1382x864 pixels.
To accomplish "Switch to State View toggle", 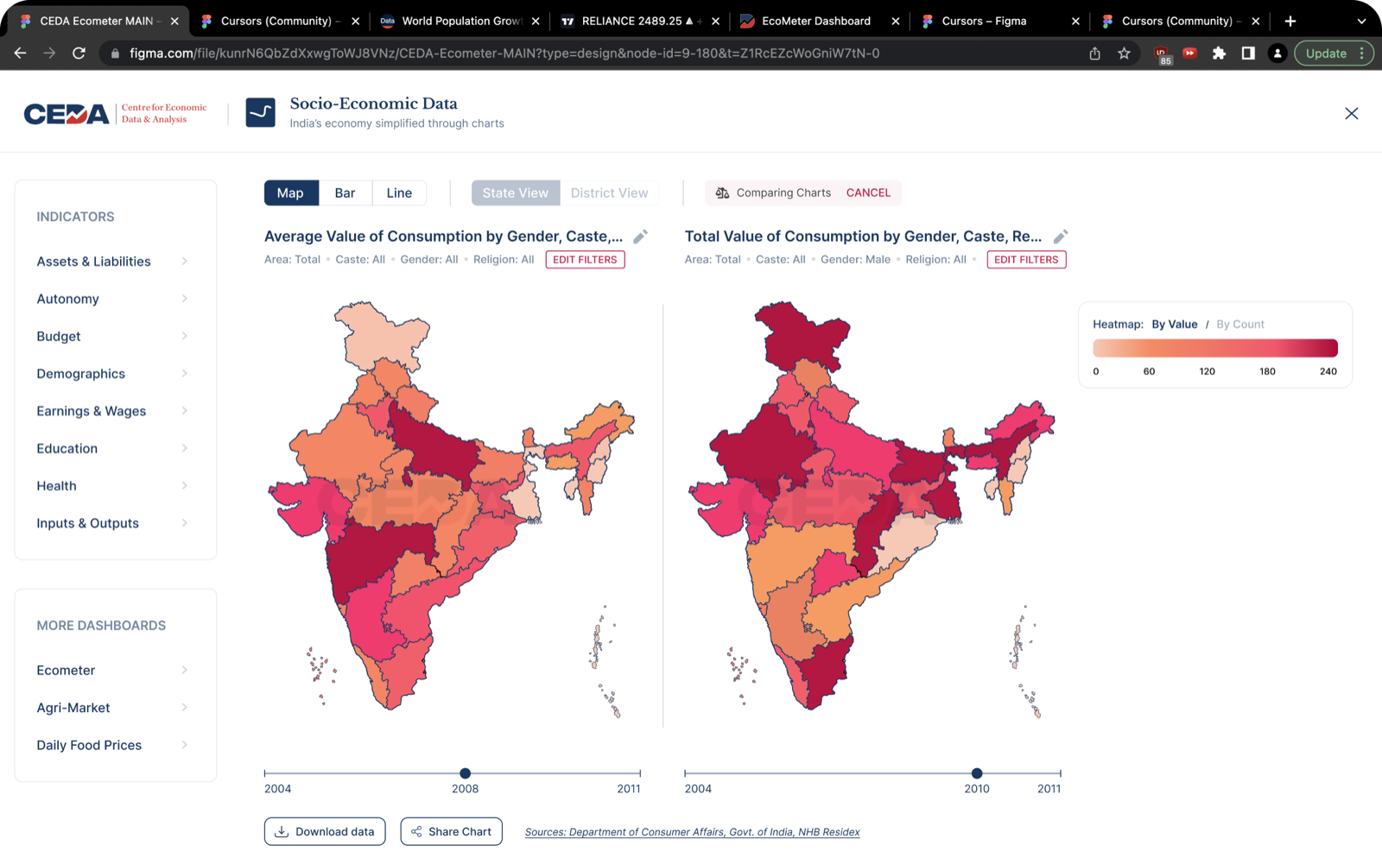I will [x=516, y=192].
